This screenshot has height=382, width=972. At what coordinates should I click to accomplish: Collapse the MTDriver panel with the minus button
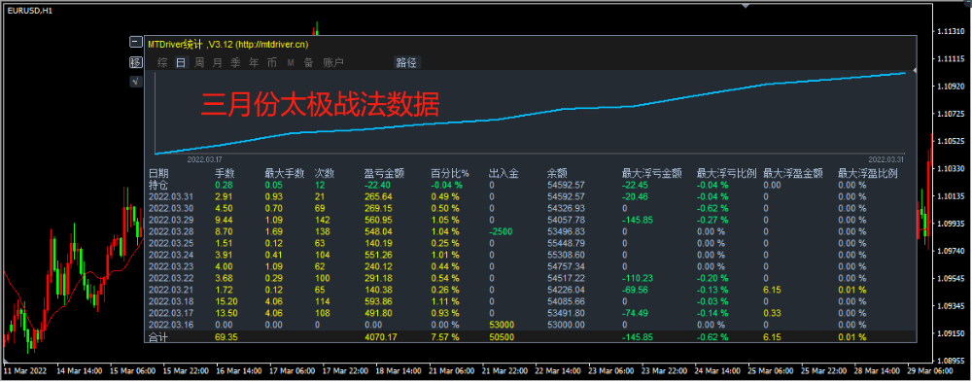pos(136,42)
